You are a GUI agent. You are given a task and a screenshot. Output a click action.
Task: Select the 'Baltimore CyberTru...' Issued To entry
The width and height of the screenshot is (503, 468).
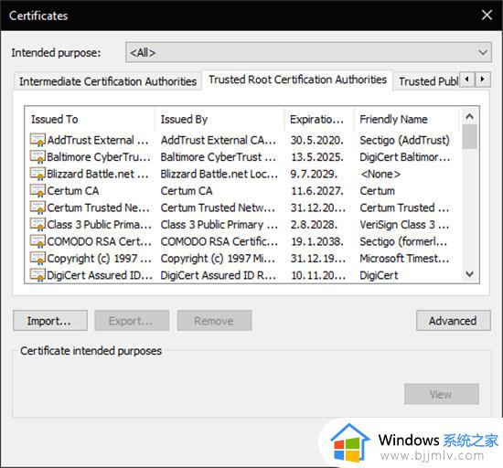99,157
